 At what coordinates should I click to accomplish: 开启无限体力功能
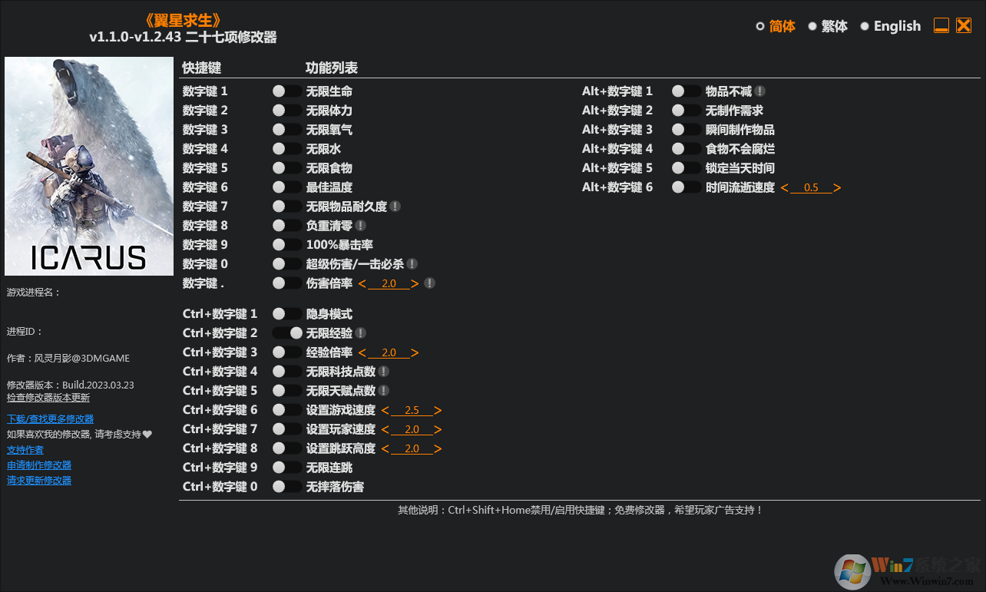pyautogui.click(x=286, y=110)
